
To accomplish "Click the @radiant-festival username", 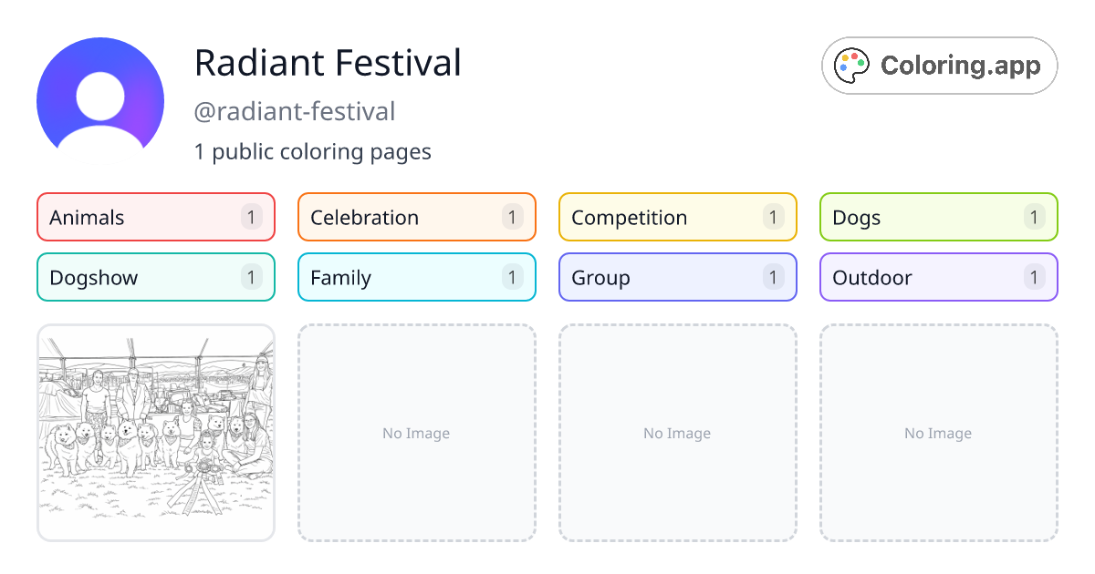I will pyautogui.click(x=295, y=111).
